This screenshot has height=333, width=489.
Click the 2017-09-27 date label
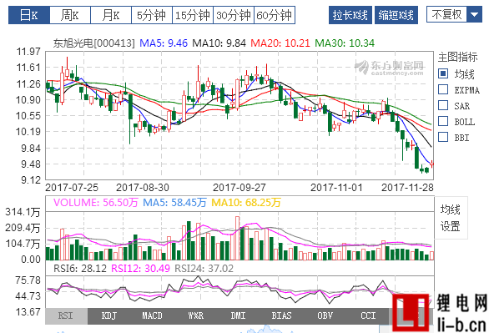(239, 188)
